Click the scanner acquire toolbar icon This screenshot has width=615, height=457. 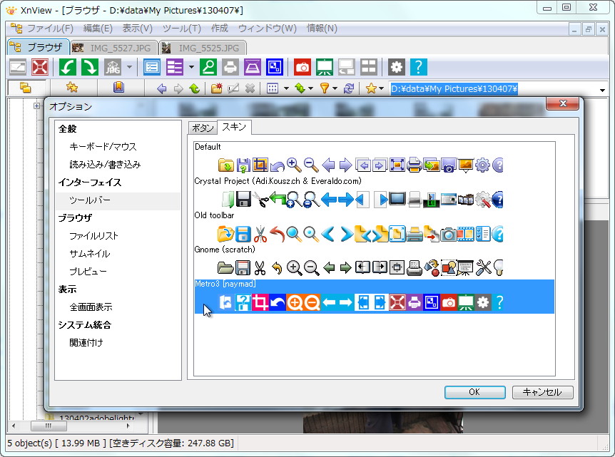coord(252,68)
